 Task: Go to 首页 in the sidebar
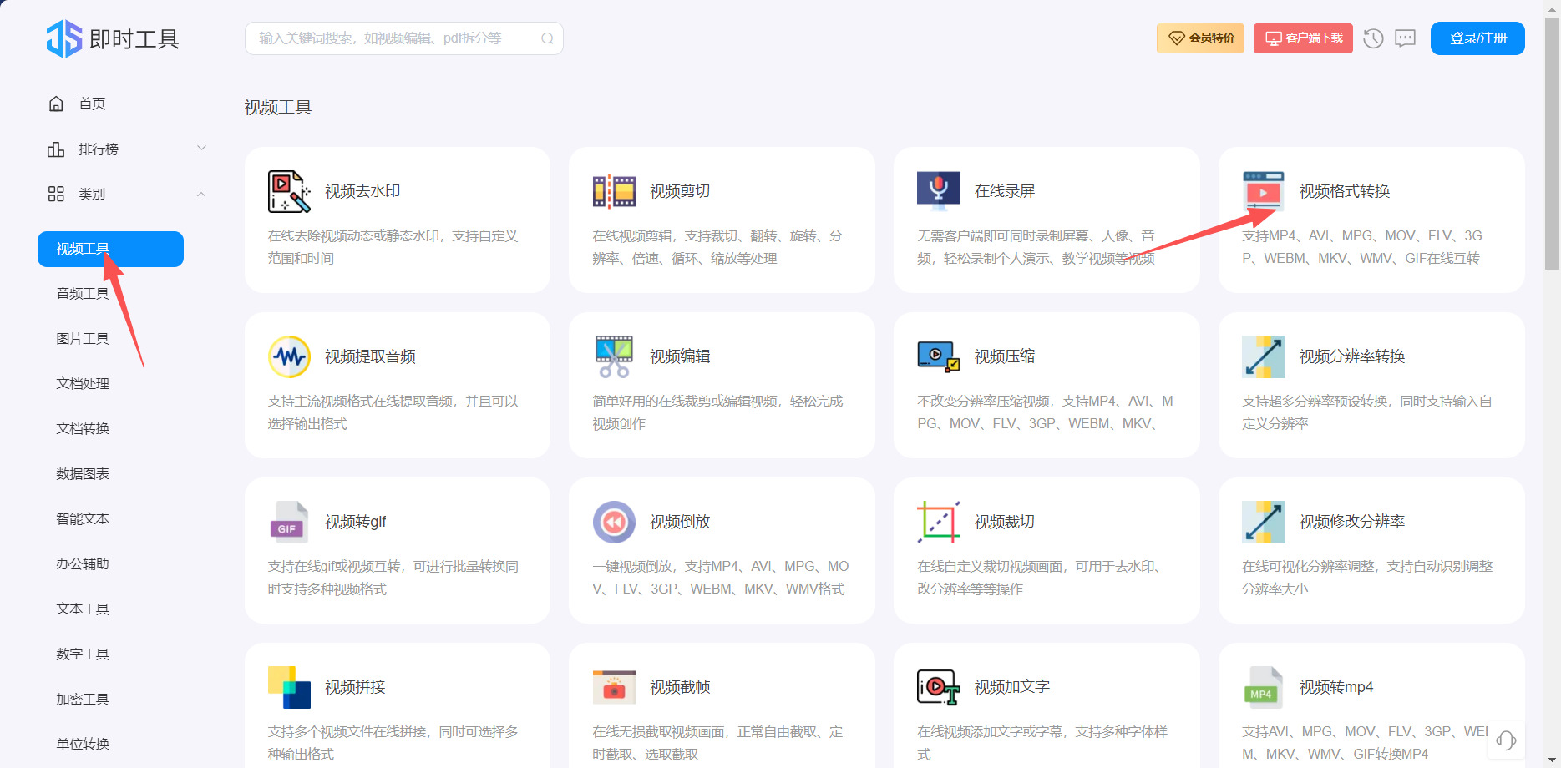point(92,104)
